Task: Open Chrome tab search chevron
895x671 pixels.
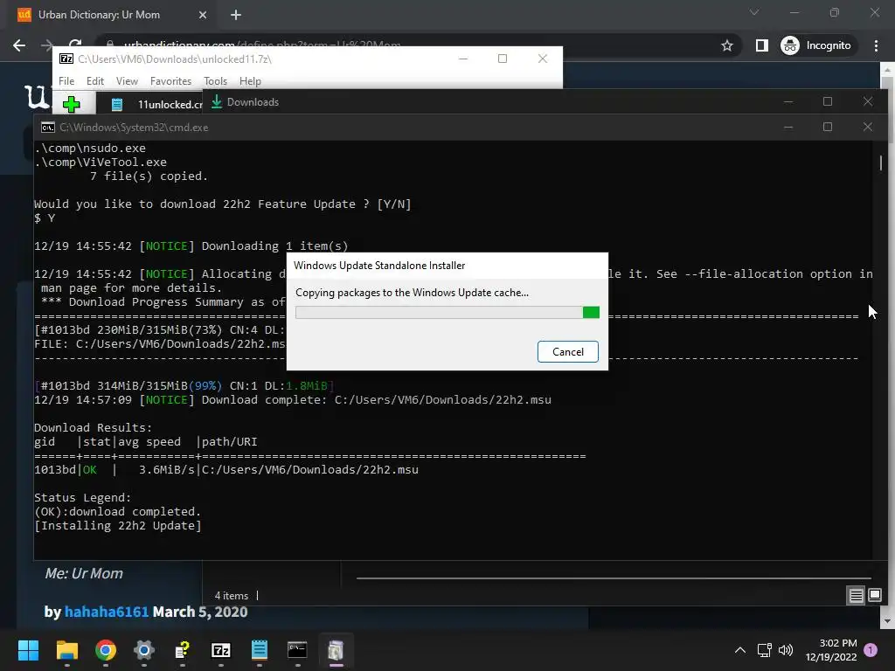Action: pyautogui.click(x=754, y=12)
